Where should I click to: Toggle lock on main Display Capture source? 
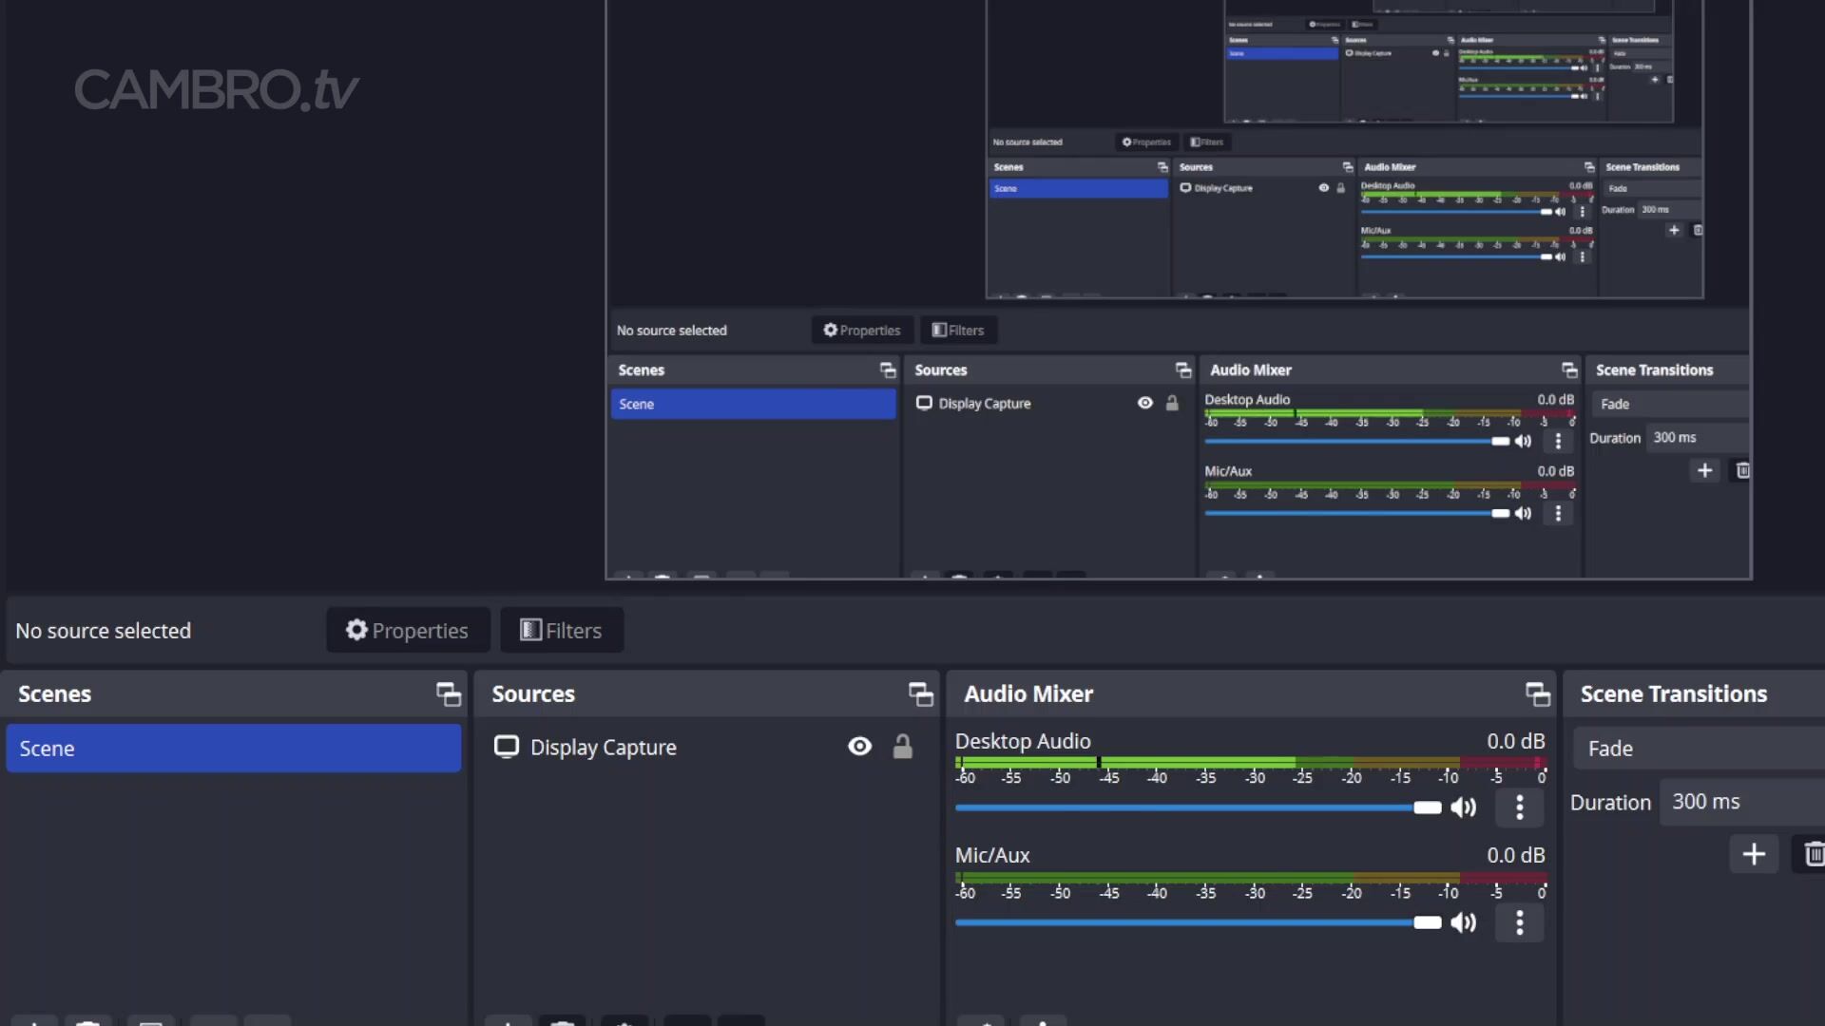[x=902, y=747]
